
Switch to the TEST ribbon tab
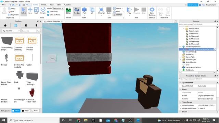pyautogui.click(x=52, y=5)
